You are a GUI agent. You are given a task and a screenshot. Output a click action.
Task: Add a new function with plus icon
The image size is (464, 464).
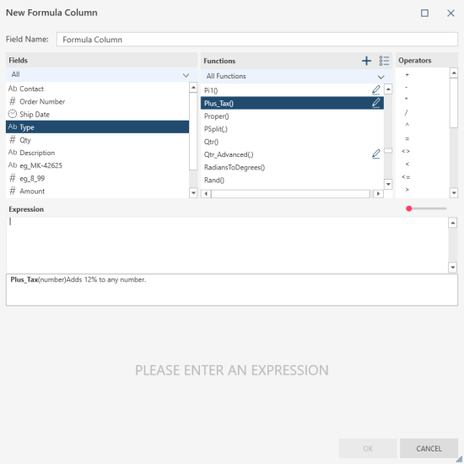click(366, 61)
